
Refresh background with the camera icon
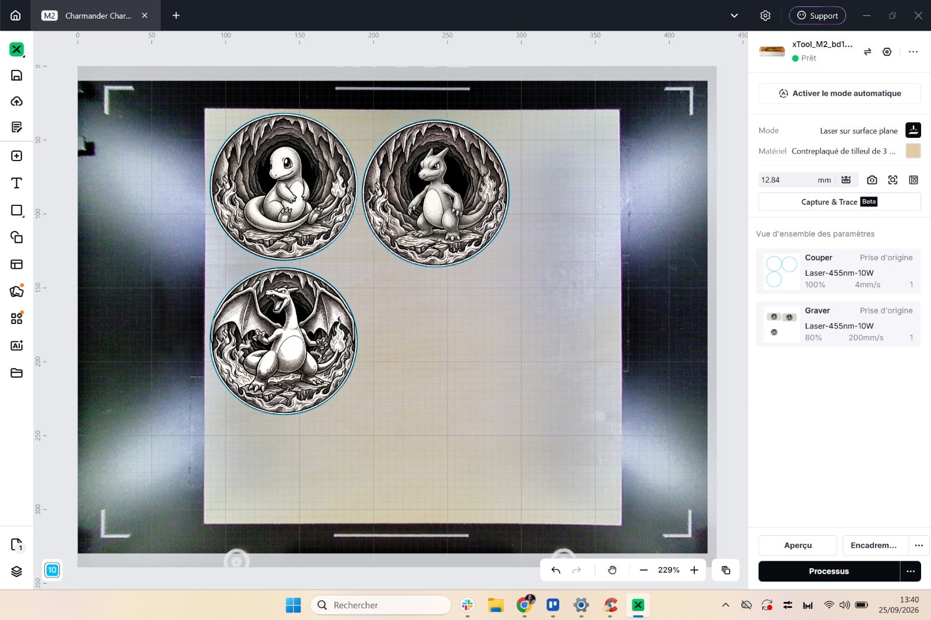(x=872, y=180)
